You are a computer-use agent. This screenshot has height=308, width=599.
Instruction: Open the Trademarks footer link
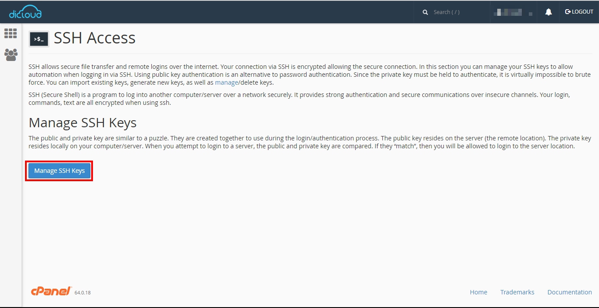click(x=517, y=292)
